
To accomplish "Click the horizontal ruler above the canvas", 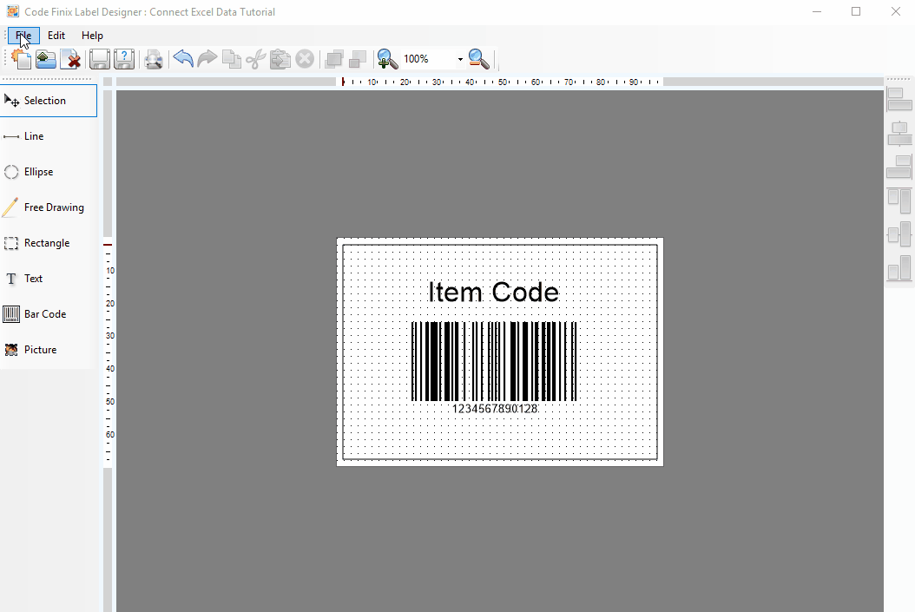I will click(x=499, y=82).
